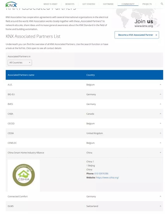Image resolution: width=165 pixels, height=214 pixels.
Task: Open the search magnifier icon
Action: point(162,4)
